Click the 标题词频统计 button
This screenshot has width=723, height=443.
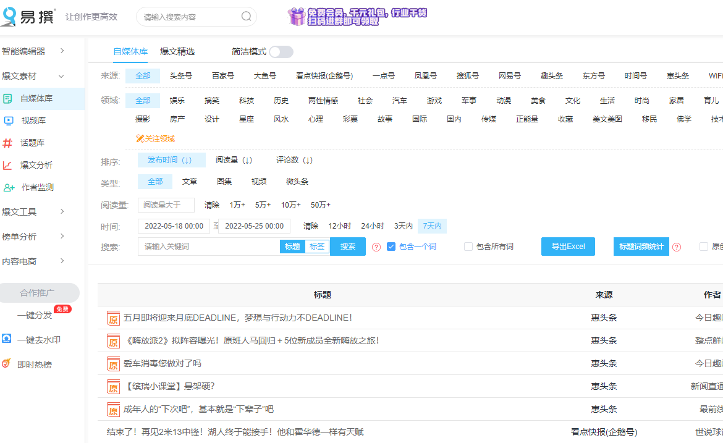point(641,246)
